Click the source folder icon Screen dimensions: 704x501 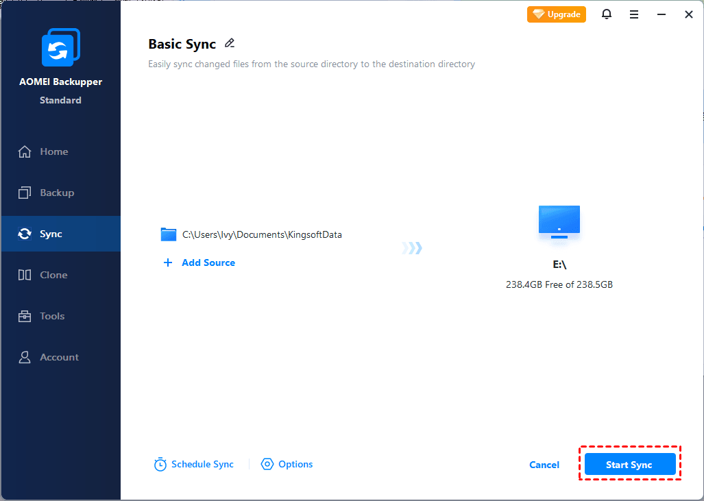(x=169, y=234)
